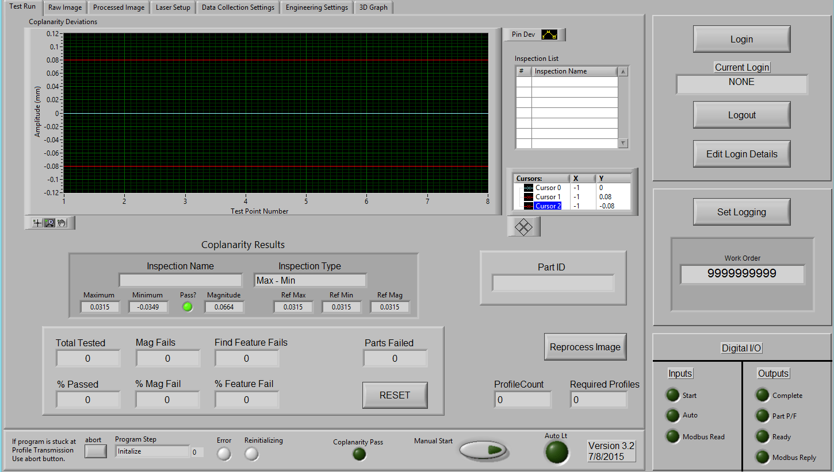Select the hand pan tool below graph
834x472 pixels.
62,223
